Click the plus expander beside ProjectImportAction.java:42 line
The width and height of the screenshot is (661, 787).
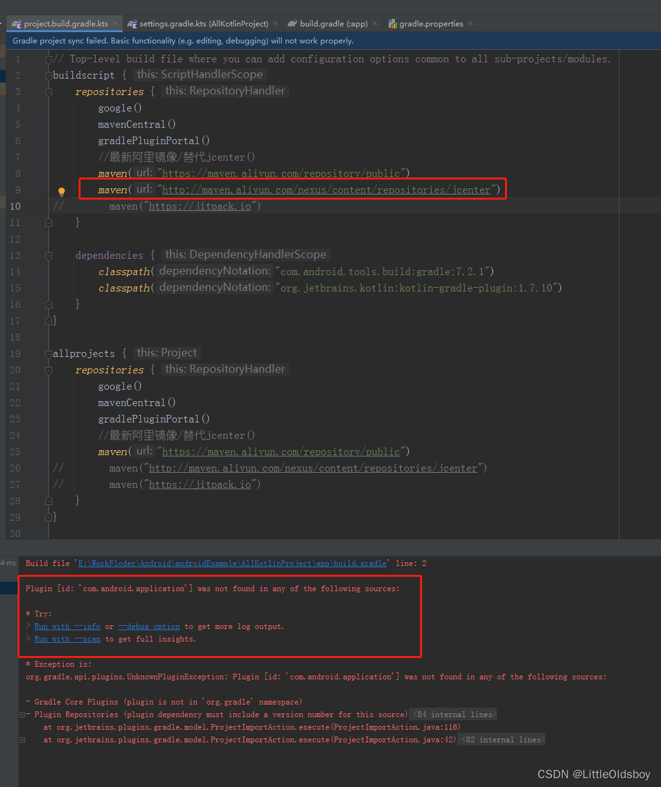point(23,740)
